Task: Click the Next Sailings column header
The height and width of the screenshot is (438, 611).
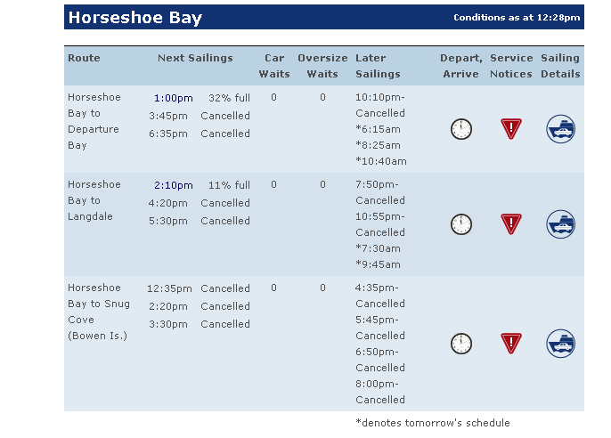Action: click(195, 58)
